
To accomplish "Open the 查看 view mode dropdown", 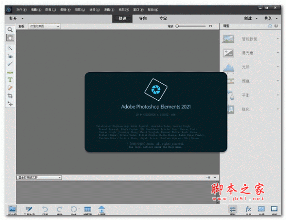I will tap(44, 26).
